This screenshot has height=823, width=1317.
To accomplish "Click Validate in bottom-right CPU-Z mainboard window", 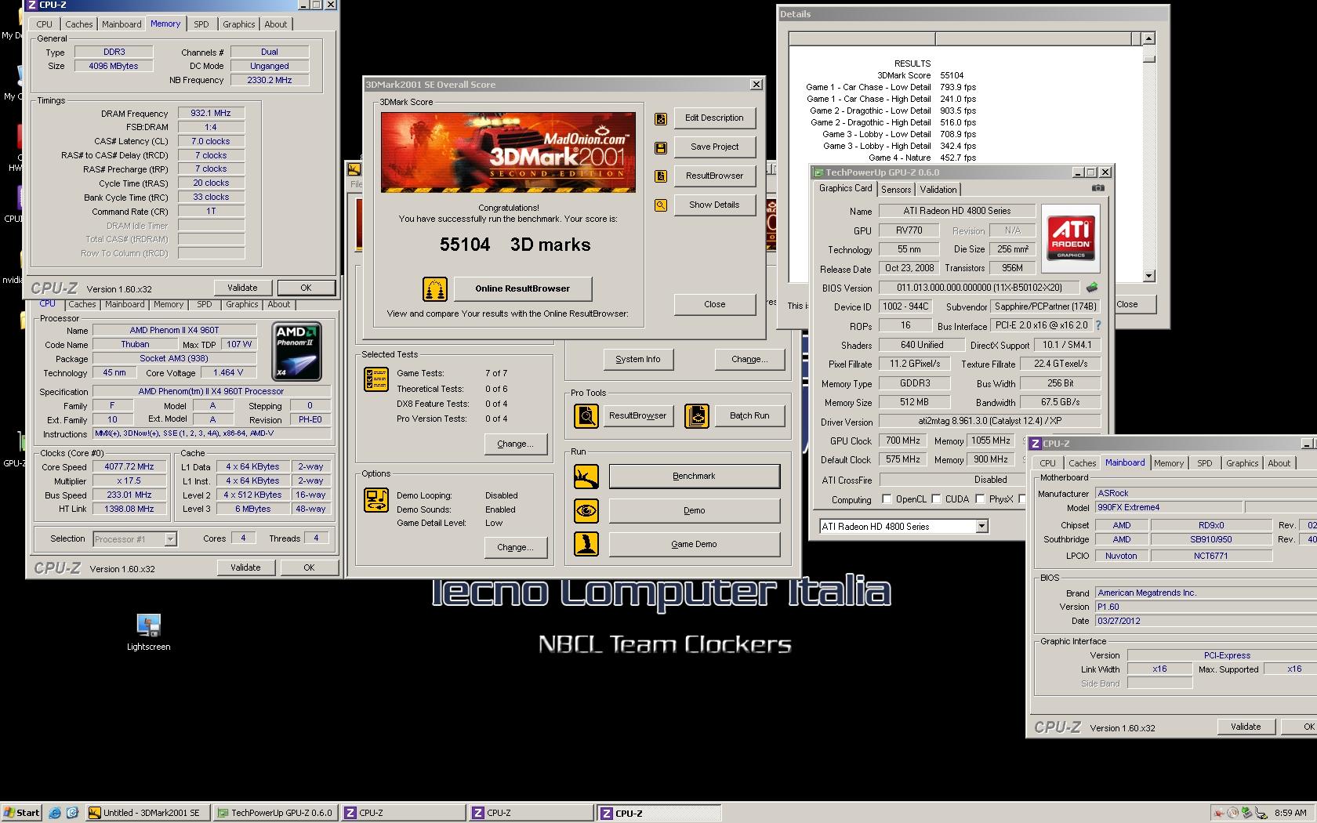I will pos(1246,727).
